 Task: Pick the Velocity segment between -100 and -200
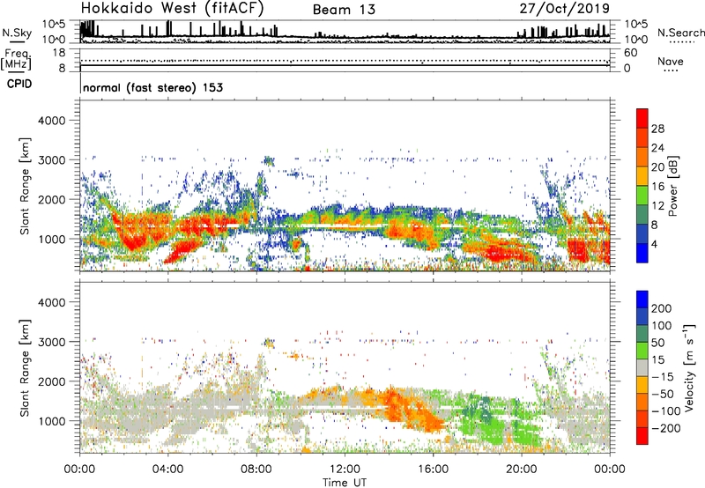[x=642, y=418]
